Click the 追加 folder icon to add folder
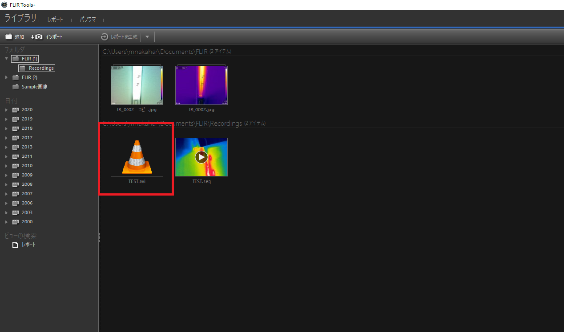The height and width of the screenshot is (332, 564). click(9, 37)
